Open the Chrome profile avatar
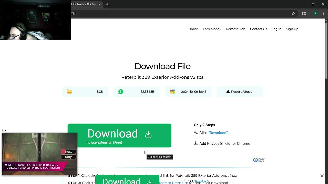This screenshot has height=184, width=328. (x=315, y=14)
